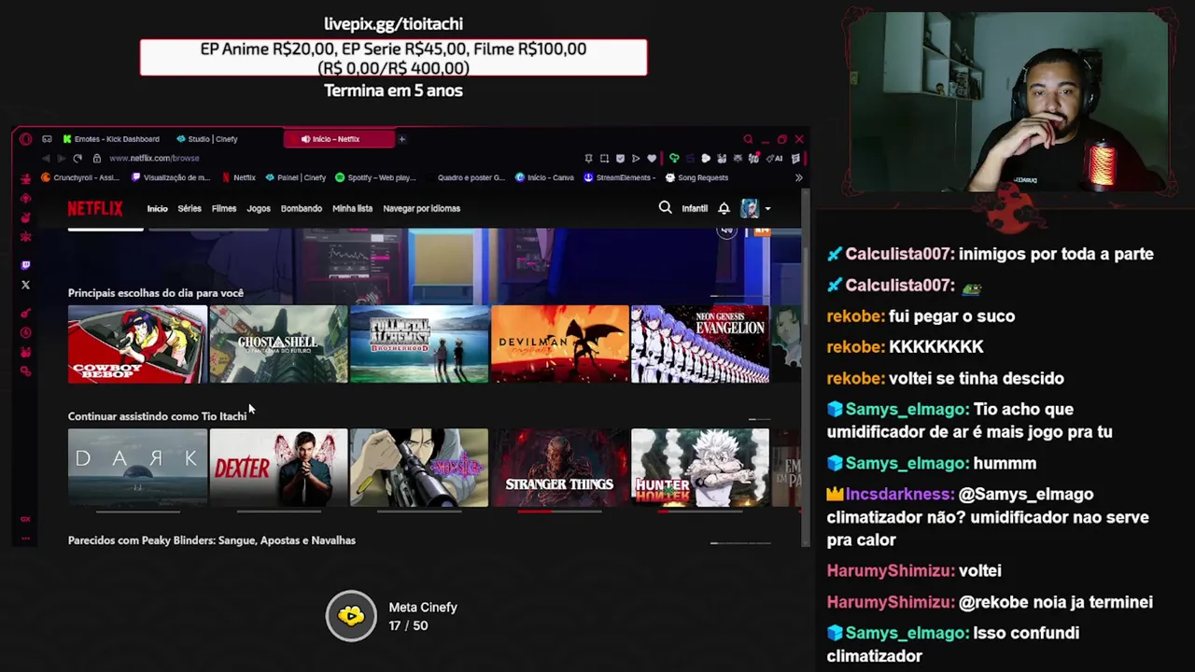The width and height of the screenshot is (1195, 672).
Task: Open a new browser tab with plus
Action: pyautogui.click(x=402, y=139)
